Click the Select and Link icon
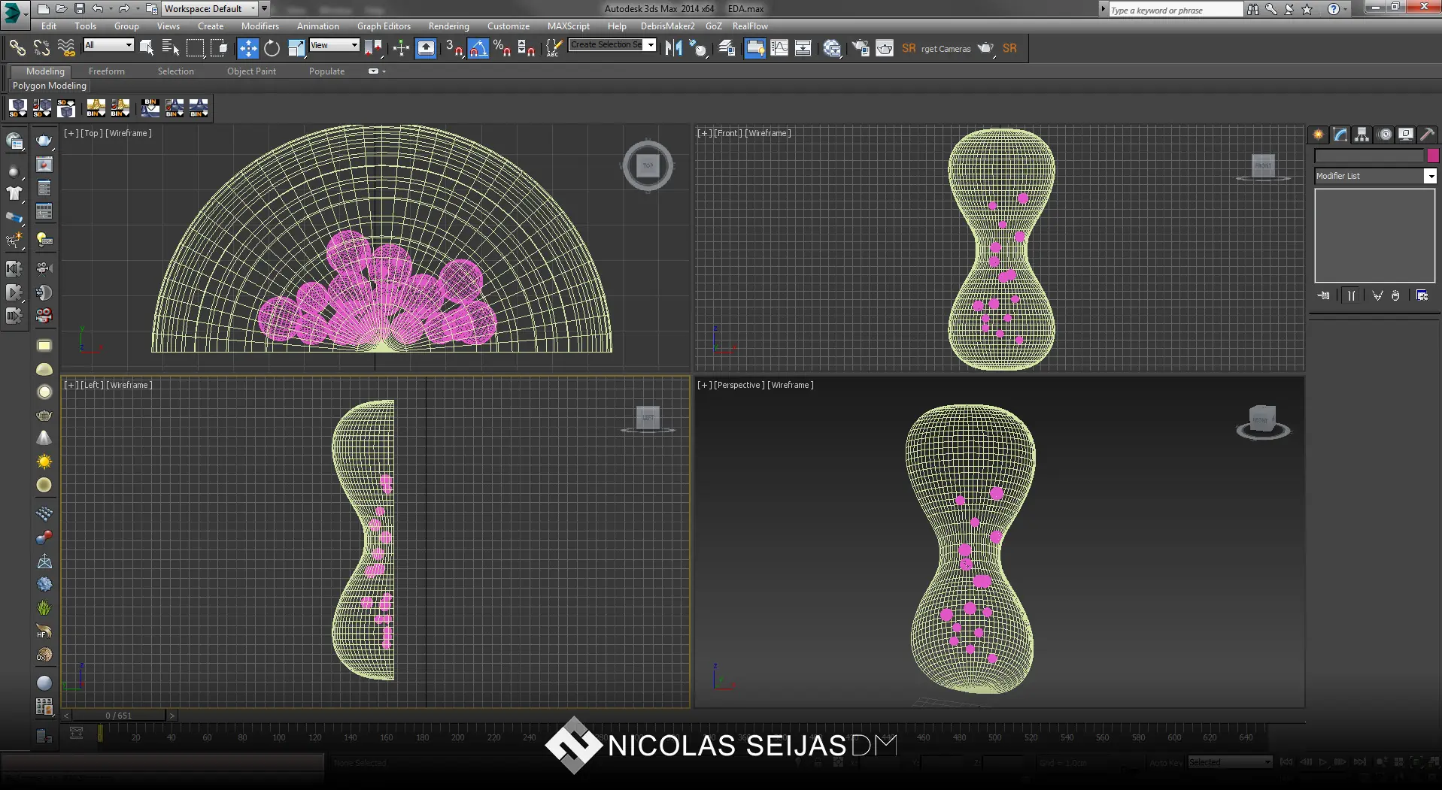Screen dimensions: 1442x790 coord(17,48)
